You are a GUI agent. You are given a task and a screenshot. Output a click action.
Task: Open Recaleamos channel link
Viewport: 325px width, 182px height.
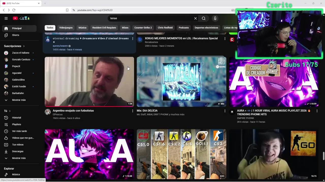click(x=151, y=42)
